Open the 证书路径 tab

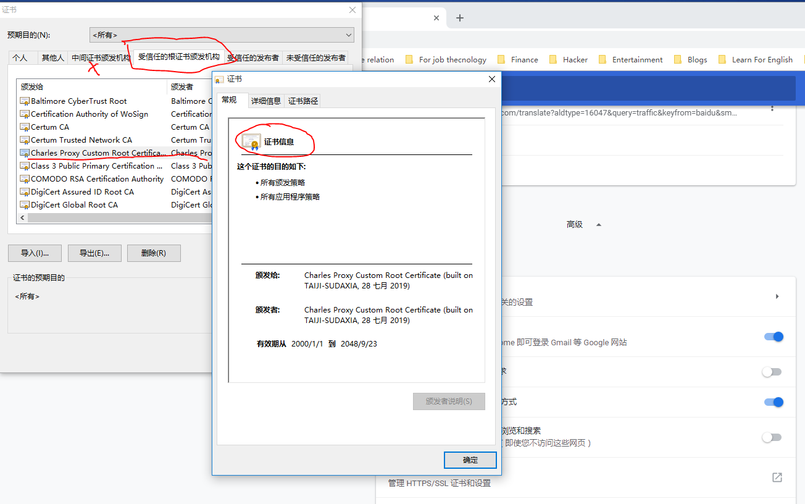click(x=303, y=101)
